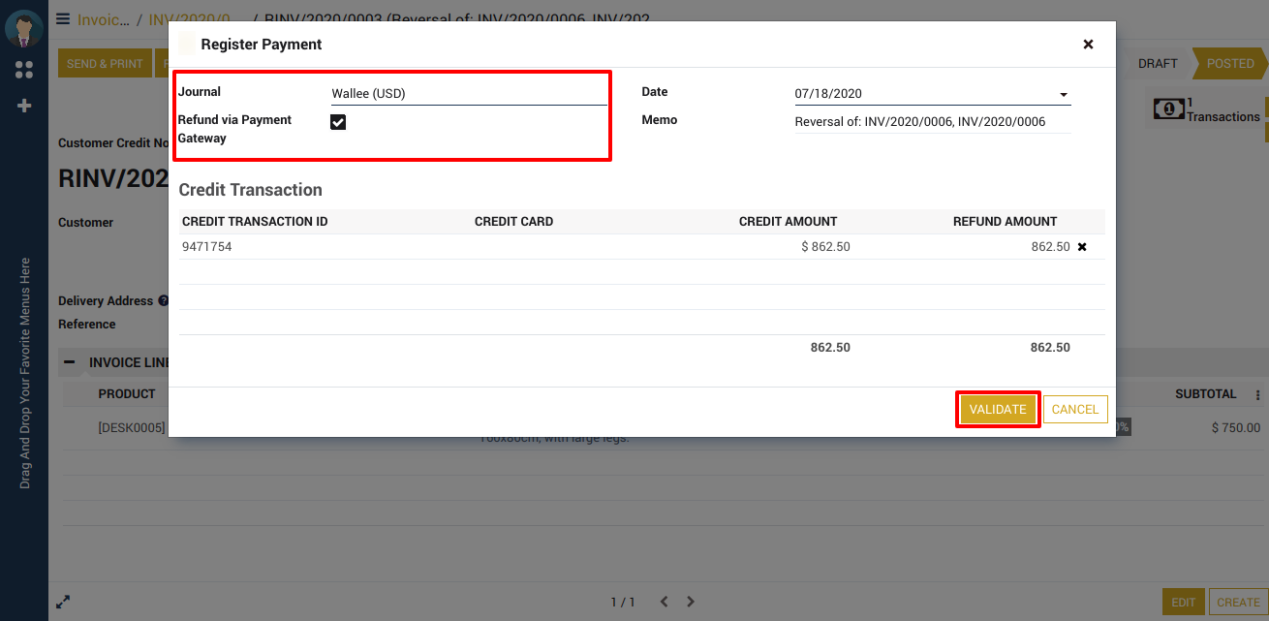This screenshot has width=1269, height=621.
Task: Uncheck Refund via Payment Gateway checkbox
Action: click(338, 122)
